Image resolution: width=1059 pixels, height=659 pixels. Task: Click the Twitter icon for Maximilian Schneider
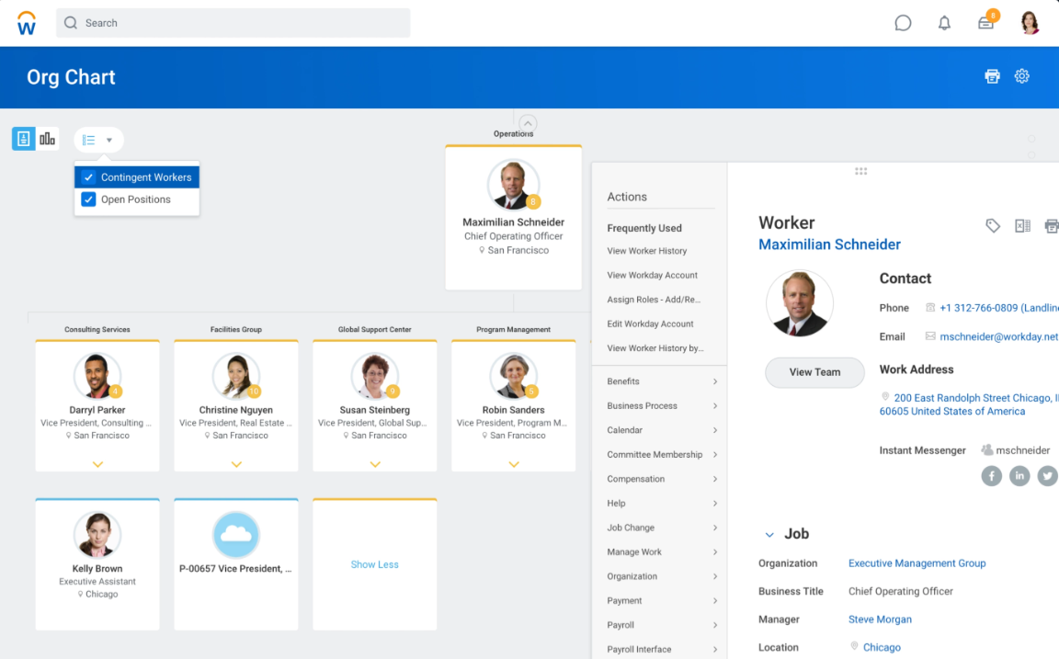[x=1047, y=475]
